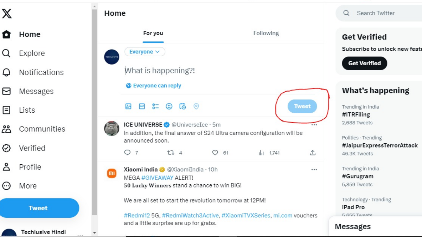Add media image to tweet
The image size is (422, 237).
point(128,106)
